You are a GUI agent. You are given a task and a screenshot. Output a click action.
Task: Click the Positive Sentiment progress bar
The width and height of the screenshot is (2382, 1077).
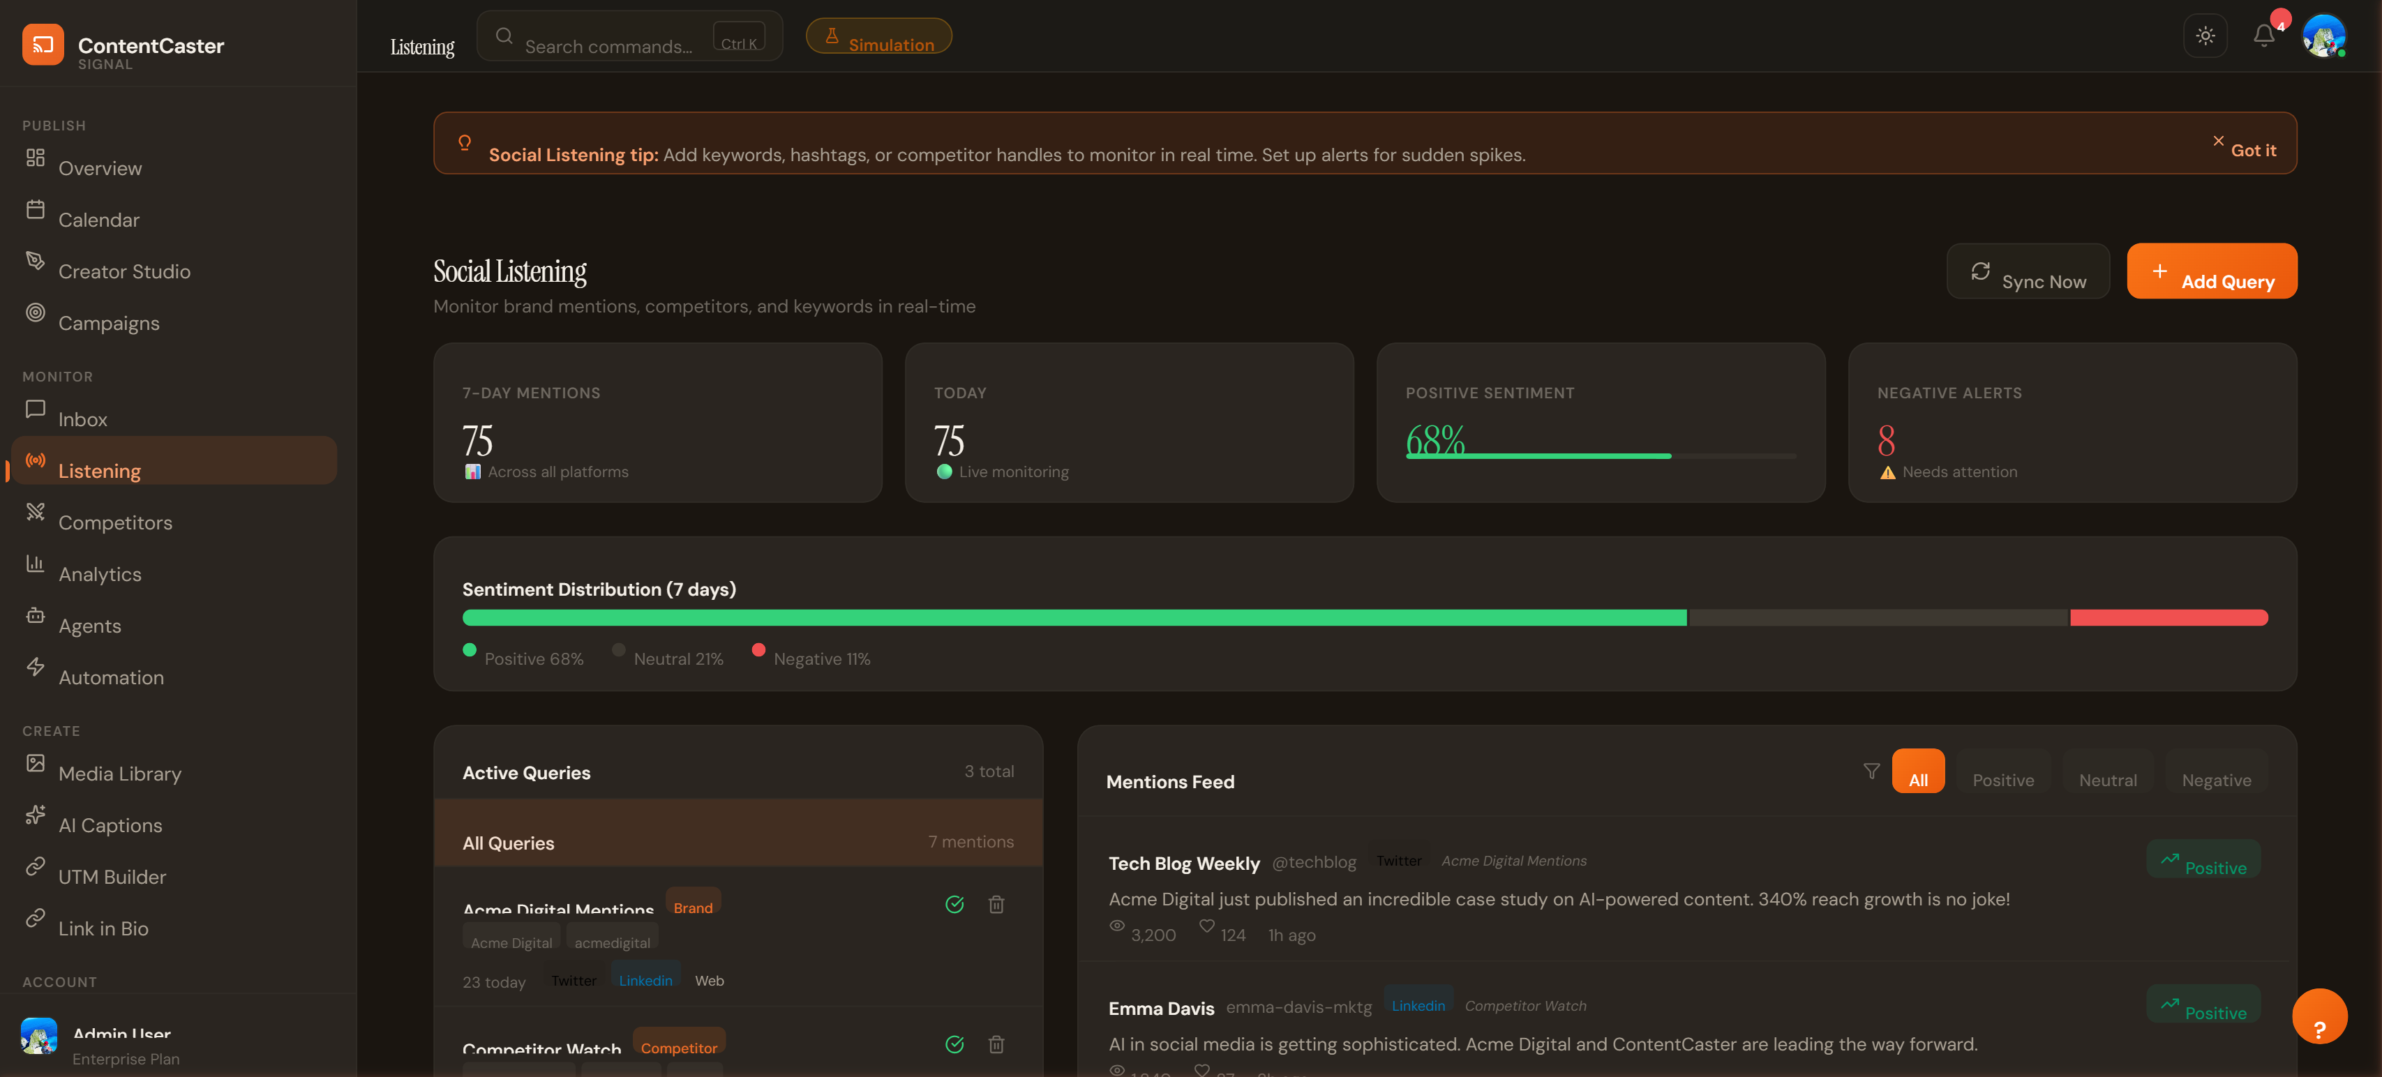point(1601,455)
